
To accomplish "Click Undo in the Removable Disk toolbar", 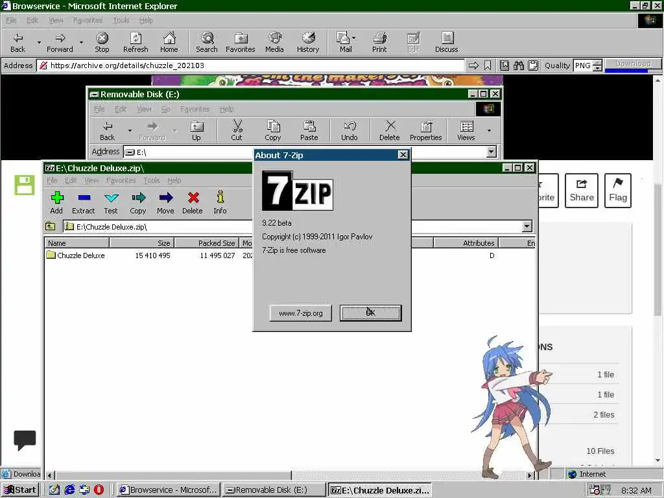I will pos(350,130).
